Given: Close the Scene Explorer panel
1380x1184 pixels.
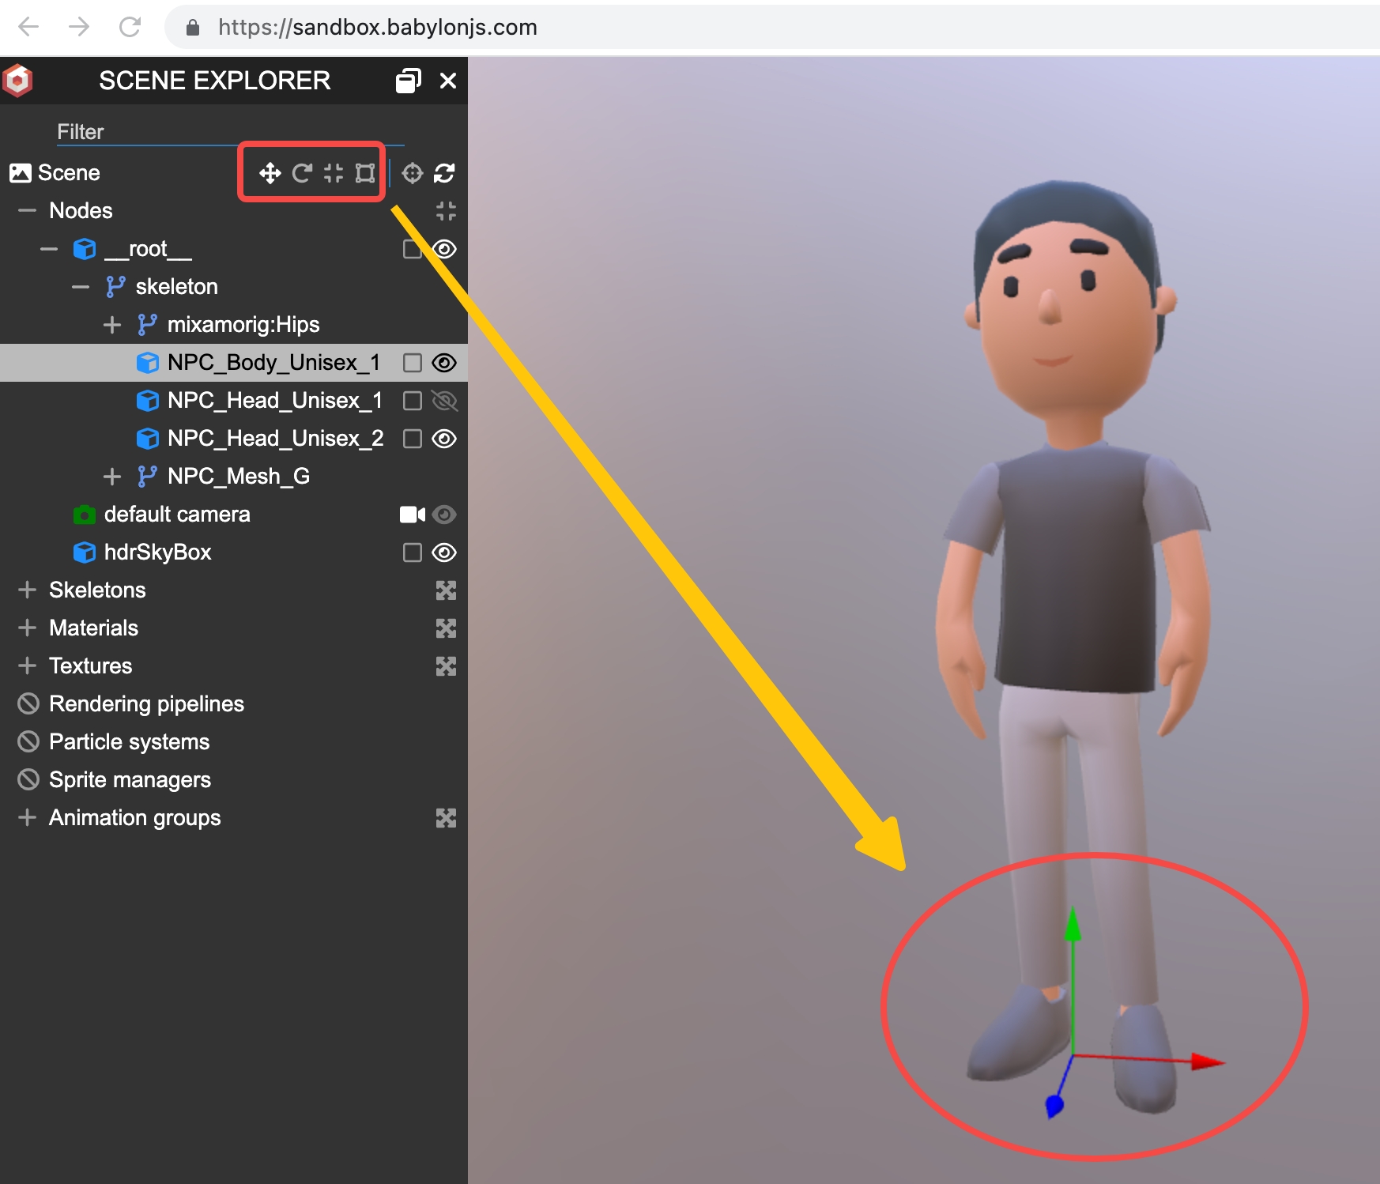Looking at the screenshot, I should tap(448, 81).
